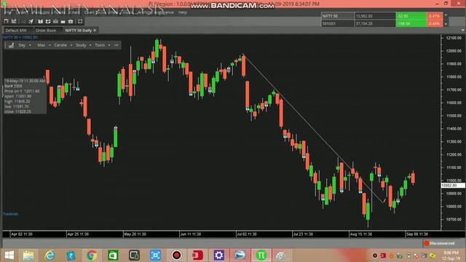
Task: Open the green Store app in the taskbar
Action: click(113, 255)
